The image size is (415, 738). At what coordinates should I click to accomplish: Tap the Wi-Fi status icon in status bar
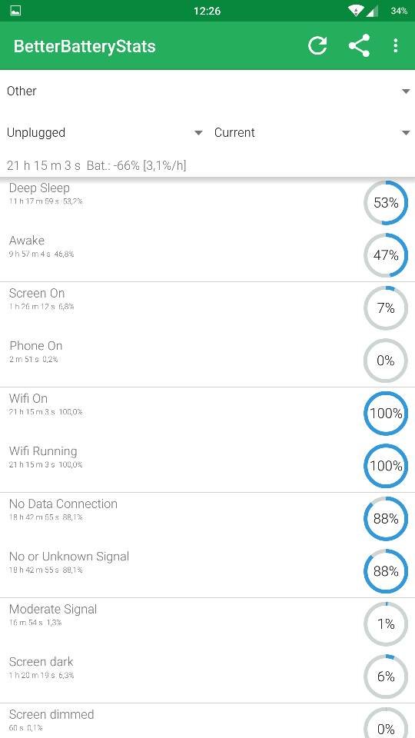coord(356,11)
